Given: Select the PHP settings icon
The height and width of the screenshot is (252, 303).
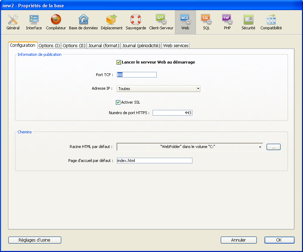Looking at the screenshot, I should coord(227,22).
